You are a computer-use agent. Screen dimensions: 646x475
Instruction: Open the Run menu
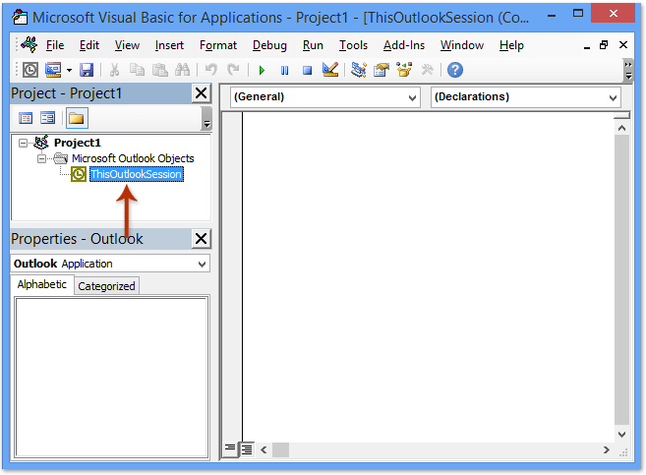[x=313, y=45]
